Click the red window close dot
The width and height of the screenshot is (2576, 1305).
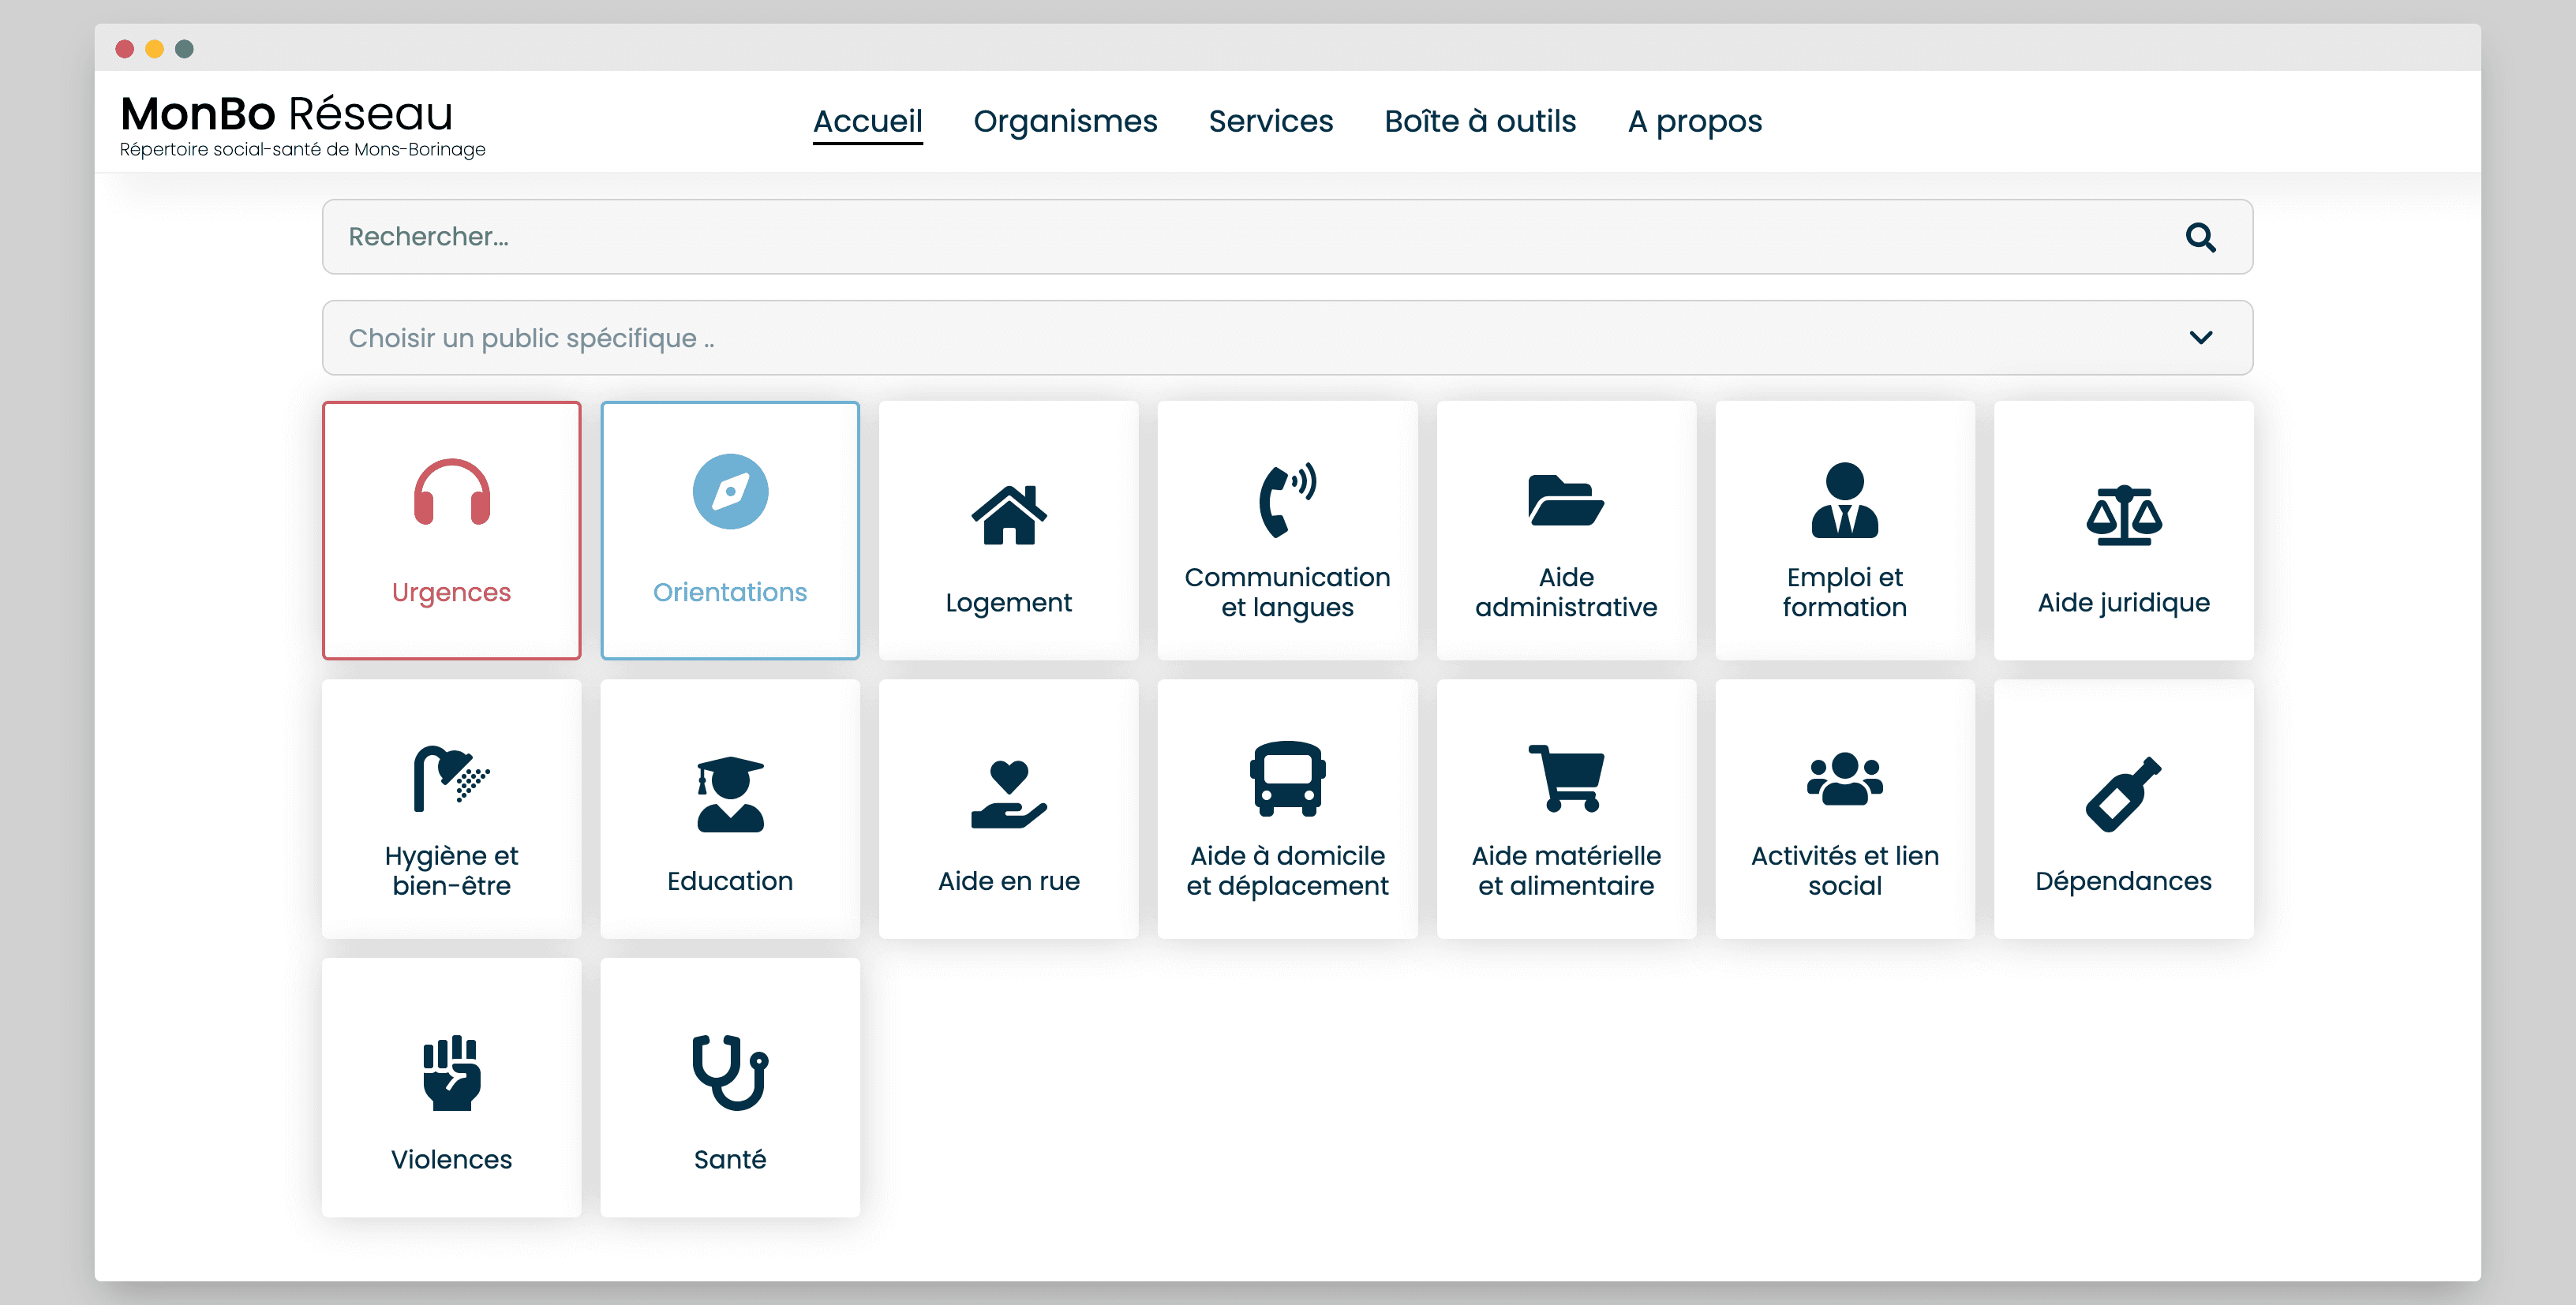(x=125, y=49)
